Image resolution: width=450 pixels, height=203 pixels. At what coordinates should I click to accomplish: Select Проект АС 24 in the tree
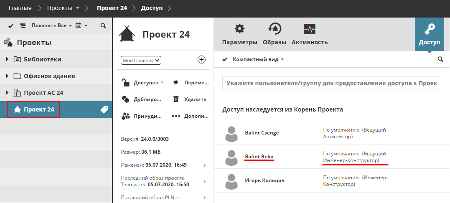coord(43,93)
